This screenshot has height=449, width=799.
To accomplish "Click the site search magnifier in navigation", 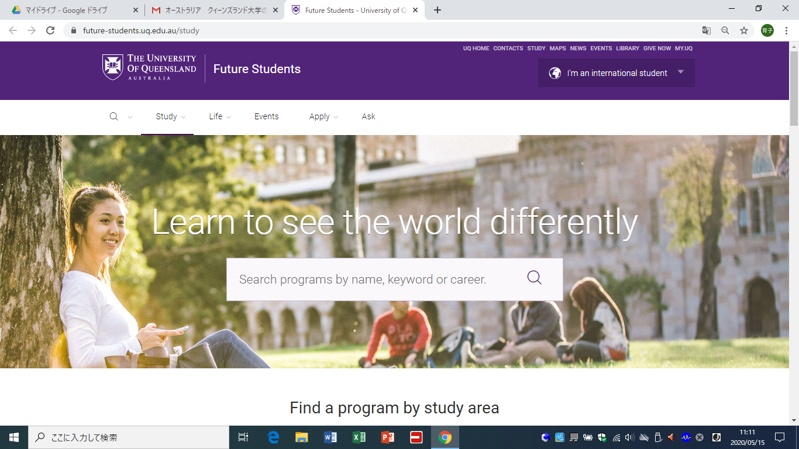I will click(x=114, y=116).
